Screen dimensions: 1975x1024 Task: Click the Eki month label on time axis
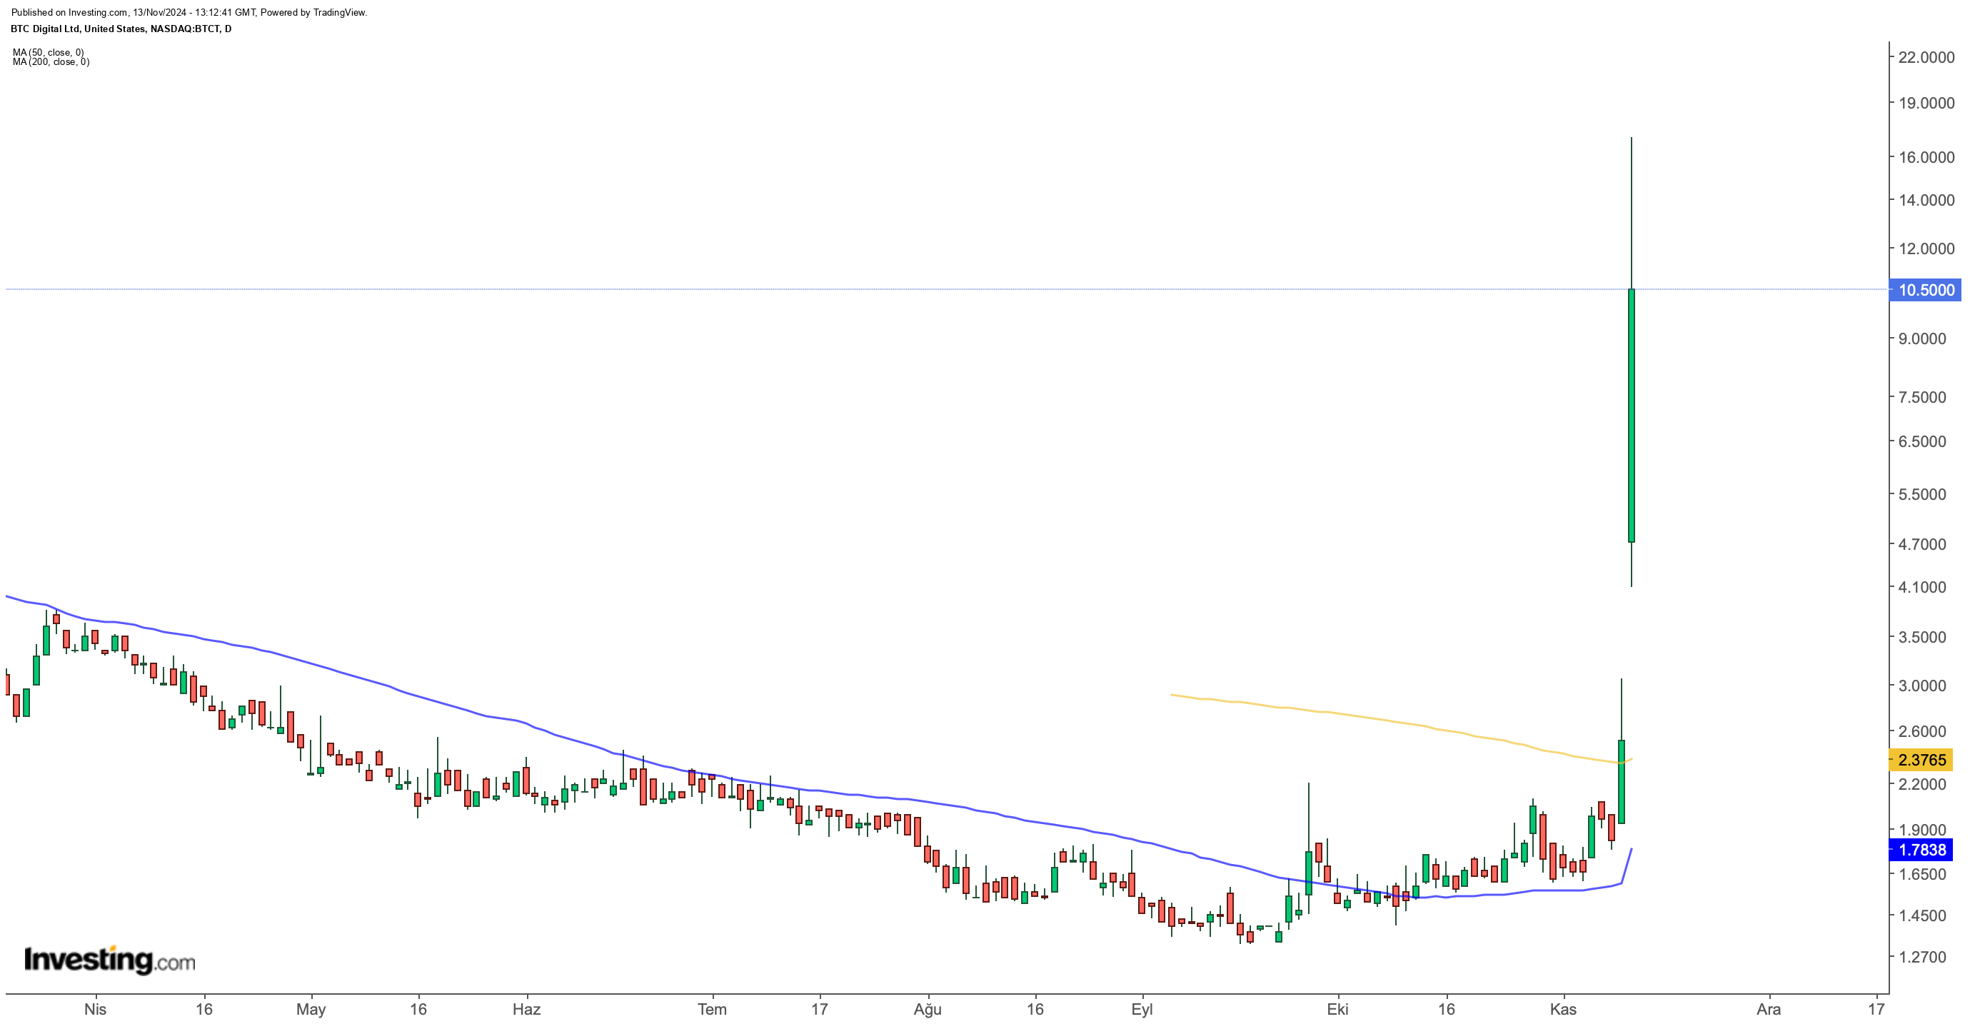[1338, 1010]
